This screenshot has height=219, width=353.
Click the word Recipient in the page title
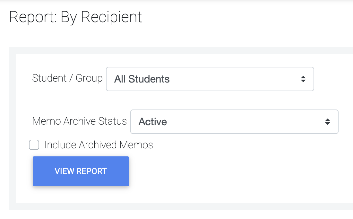111,17
